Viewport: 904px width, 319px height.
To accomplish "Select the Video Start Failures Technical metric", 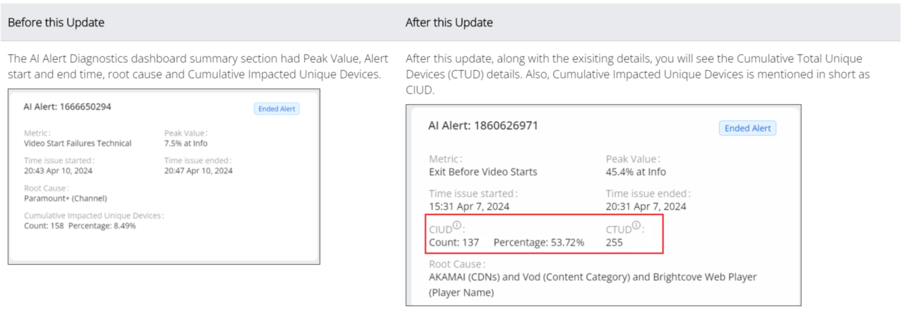I will 78,143.
